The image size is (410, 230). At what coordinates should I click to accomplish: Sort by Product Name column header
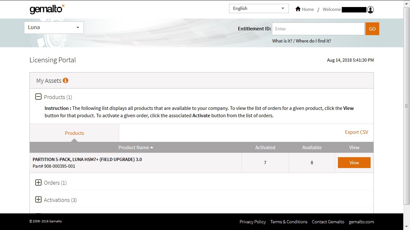click(x=135, y=147)
